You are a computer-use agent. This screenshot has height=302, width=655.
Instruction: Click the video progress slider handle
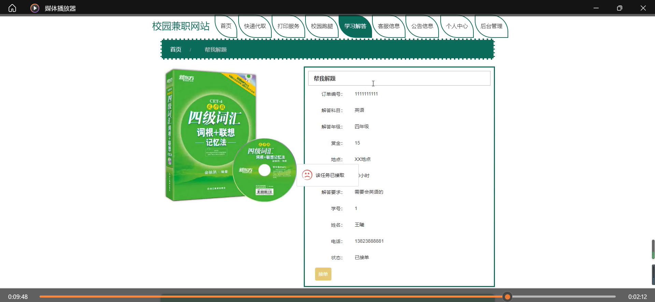(x=508, y=297)
